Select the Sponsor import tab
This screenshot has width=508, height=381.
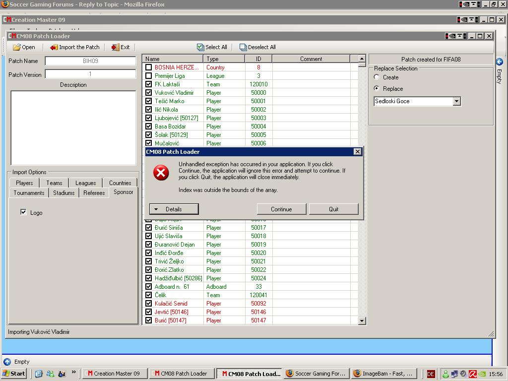pos(124,192)
